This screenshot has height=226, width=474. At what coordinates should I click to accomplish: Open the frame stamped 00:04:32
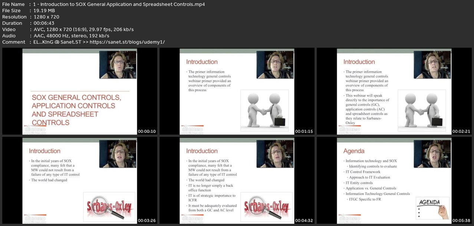(237, 181)
